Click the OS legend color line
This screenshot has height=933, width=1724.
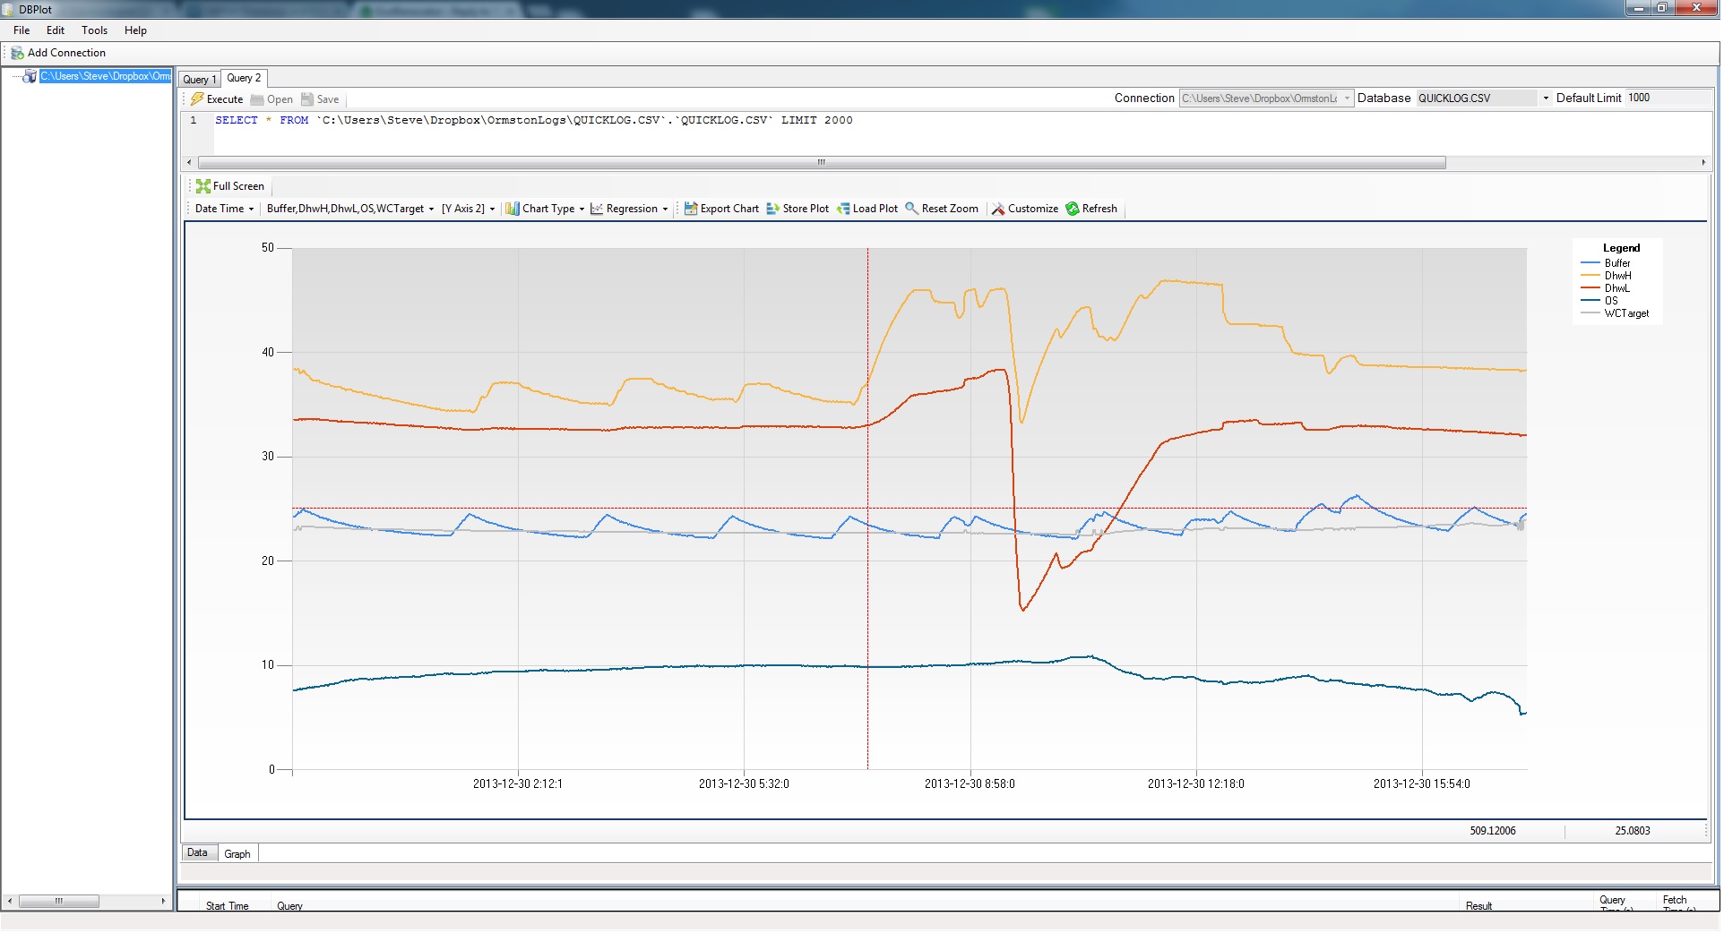tap(1590, 301)
